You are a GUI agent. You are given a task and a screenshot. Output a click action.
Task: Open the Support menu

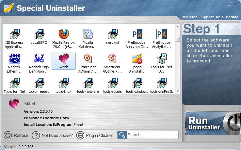tap(206, 17)
